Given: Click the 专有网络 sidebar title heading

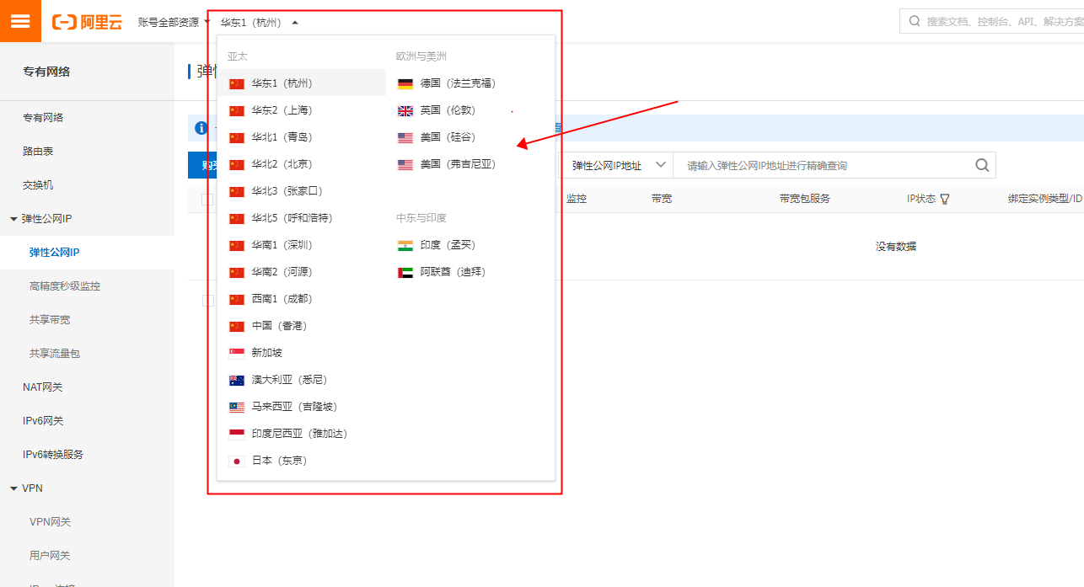Looking at the screenshot, I should click(x=46, y=72).
